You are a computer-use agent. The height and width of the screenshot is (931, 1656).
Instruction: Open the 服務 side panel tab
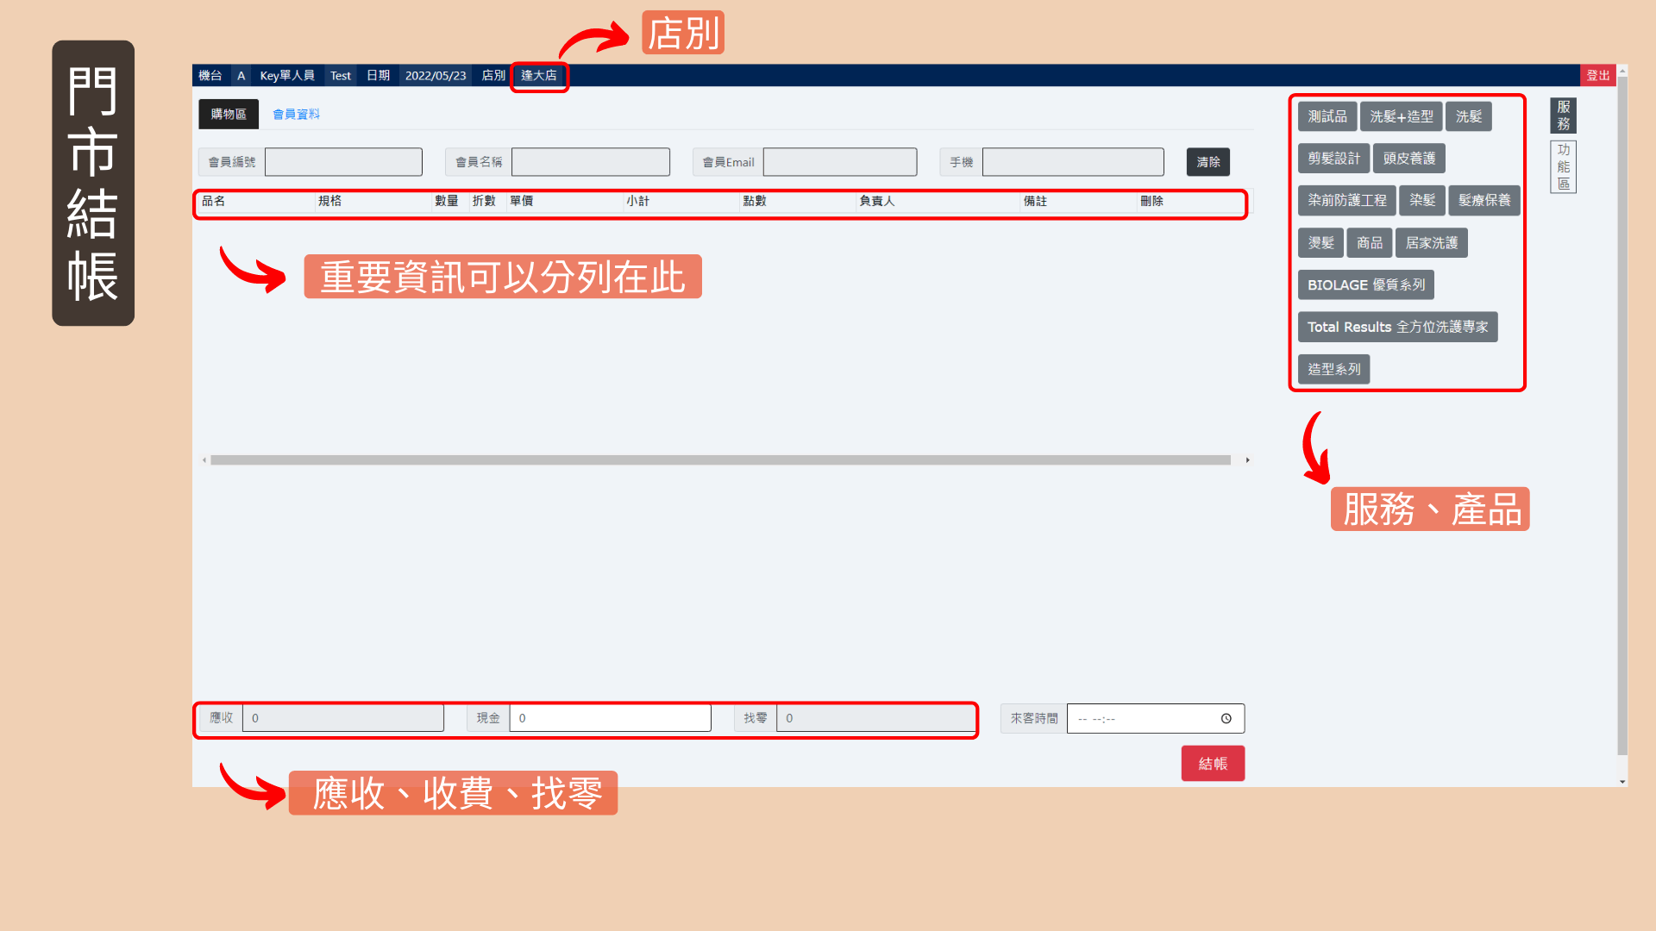coord(1563,116)
